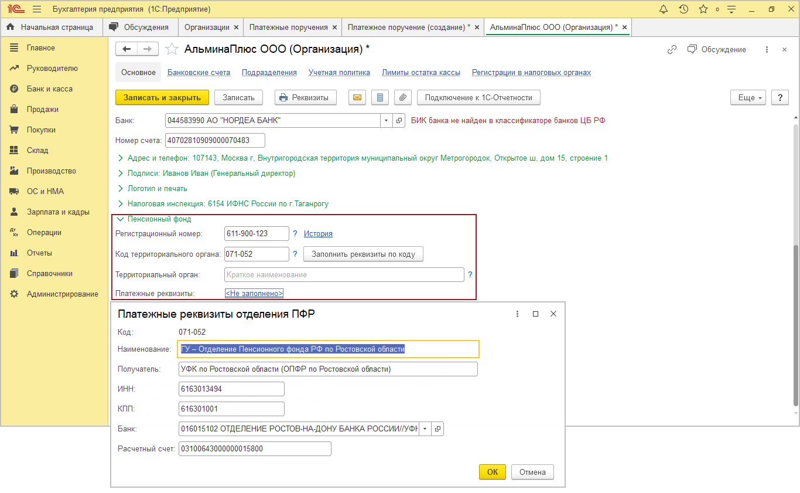
Task: Open bank selection dropdown arrow
Action: (x=387, y=120)
